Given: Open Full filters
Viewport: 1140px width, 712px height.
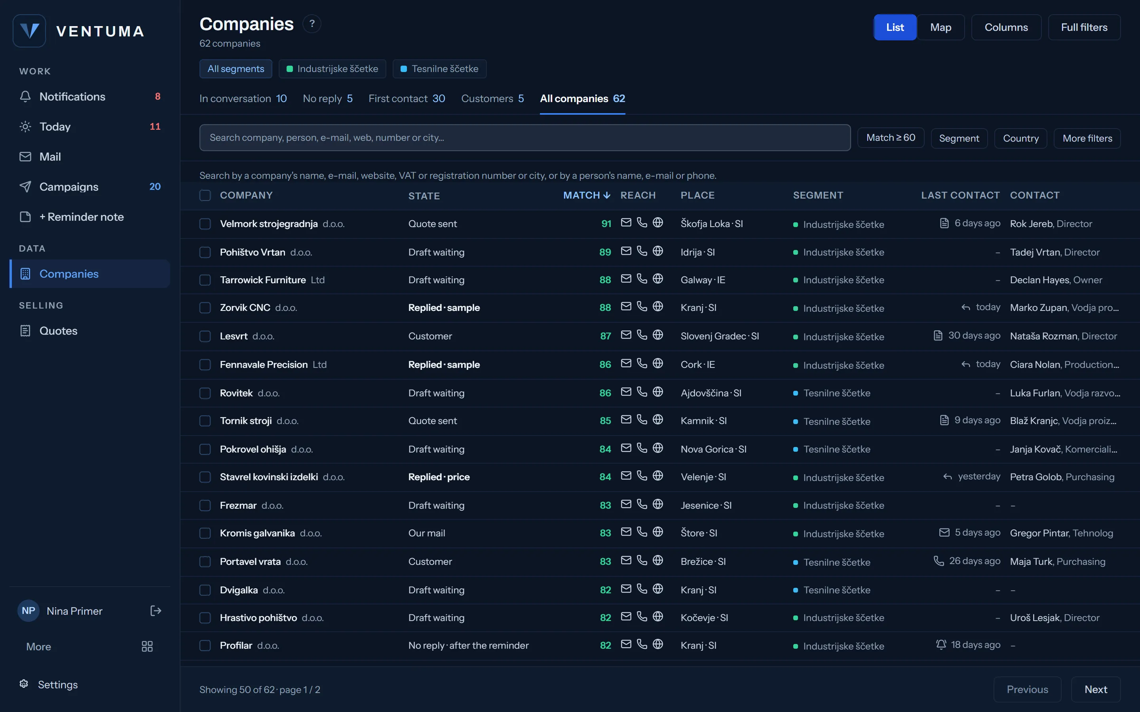Looking at the screenshot, I should pyautogui.click(x=1084, y=27).
